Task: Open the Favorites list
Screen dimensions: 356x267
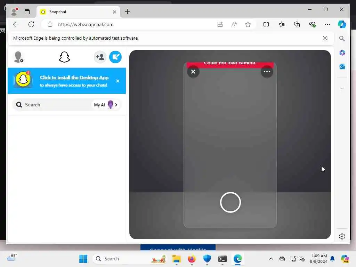Action: point(282,24)
